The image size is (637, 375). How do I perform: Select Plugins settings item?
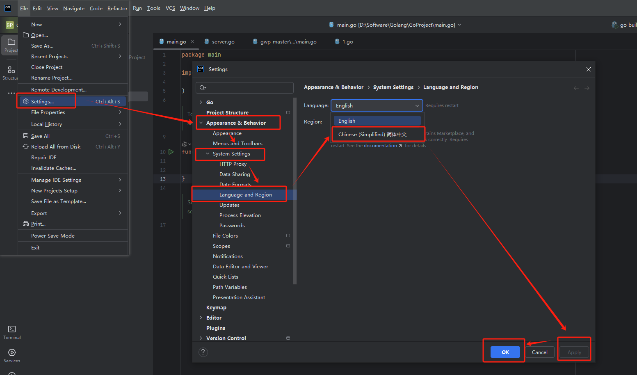tap(216, 328)
